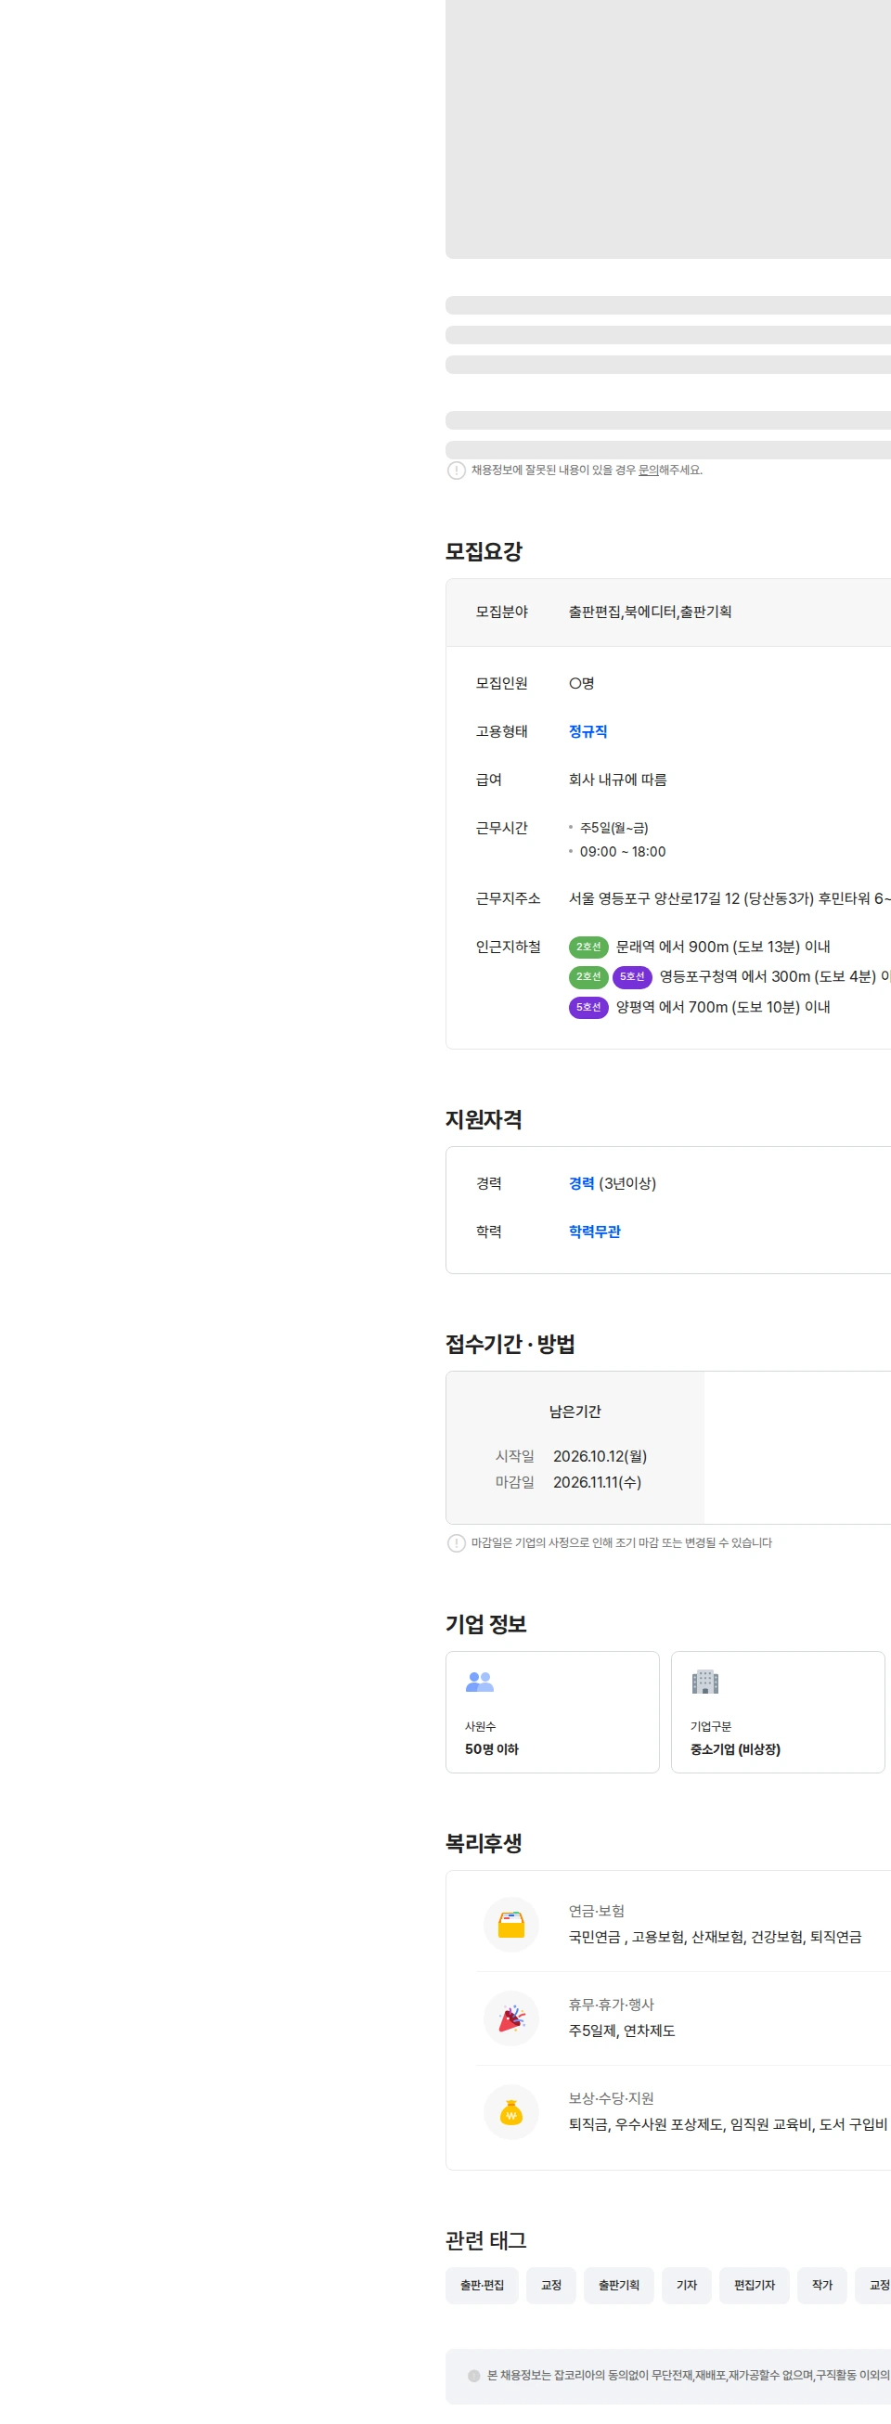Viewport: 891px width, 2424px height.
Task: Click the text 출판편집,북에디터,출판기획
Action: pos(650,612)
